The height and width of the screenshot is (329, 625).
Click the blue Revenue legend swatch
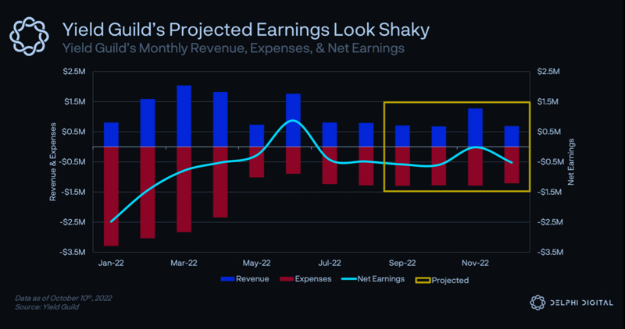(x=230, y=278)
